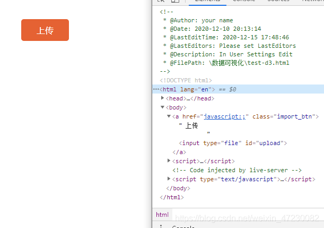Collapse the a import_btn element node
Screen dimensions: 324x228
tap(169, 116)
